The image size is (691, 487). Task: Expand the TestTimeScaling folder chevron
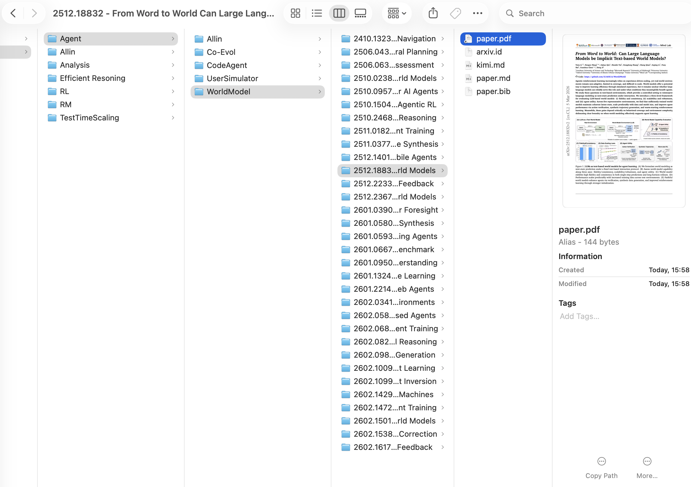173,118
